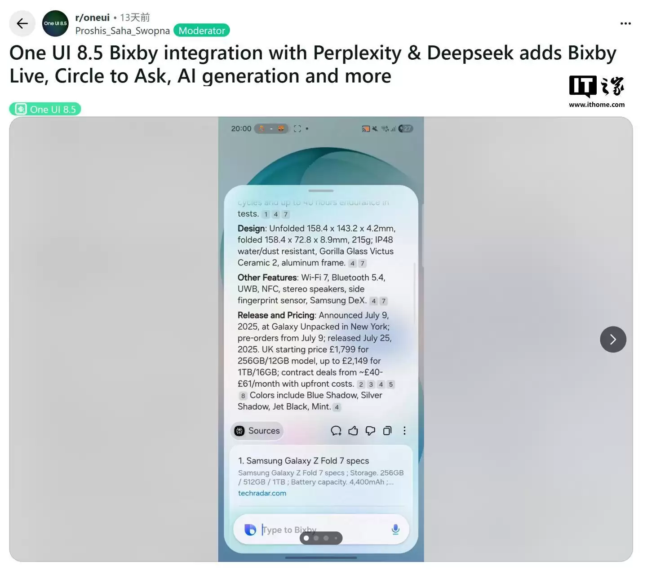Open Bixby answer vertical dots menu
This screenshot has height=574, width=647.
[404, 431]
